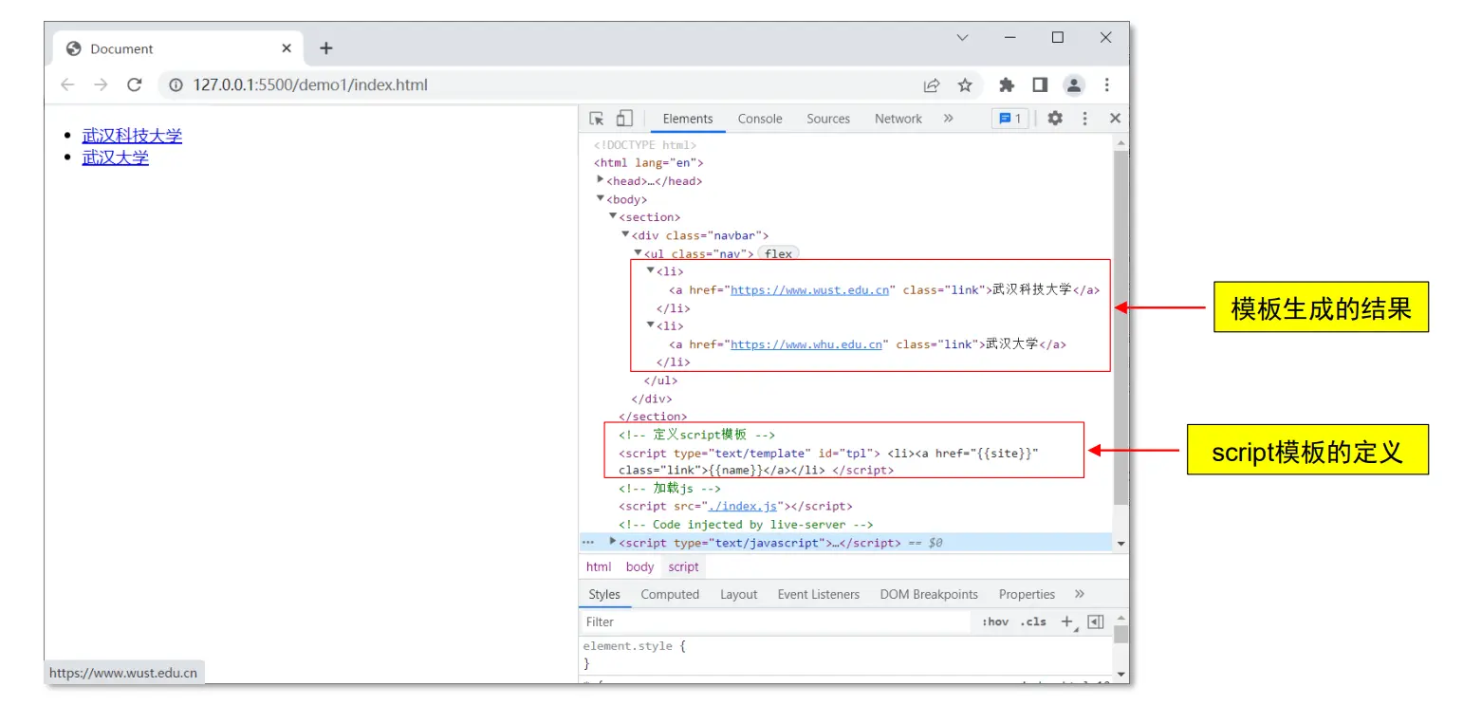Viewport: 1463px width, 705px height.
Task: Click the 武汉科技大学 page link
Action: pos(132,136)
